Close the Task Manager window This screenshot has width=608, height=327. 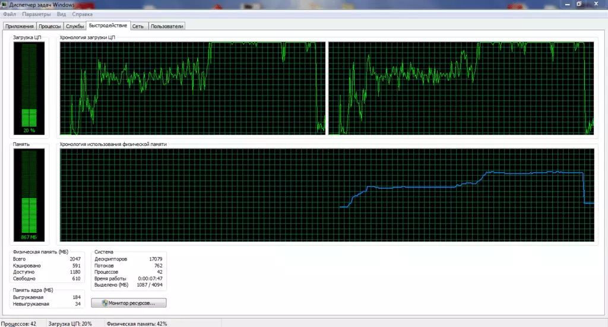[x=596, y=4]
